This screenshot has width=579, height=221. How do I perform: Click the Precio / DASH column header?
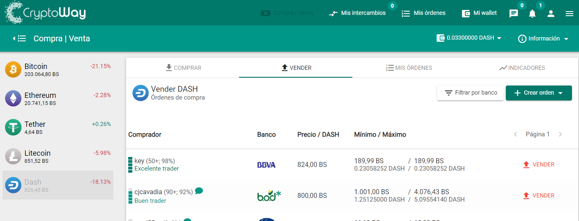[318, 135]
